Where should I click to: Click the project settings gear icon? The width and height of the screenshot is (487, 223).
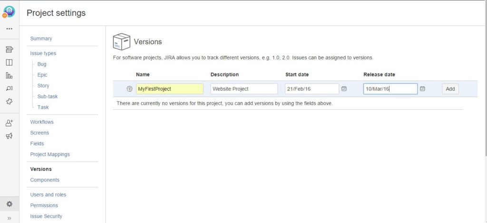click(10, 204)
